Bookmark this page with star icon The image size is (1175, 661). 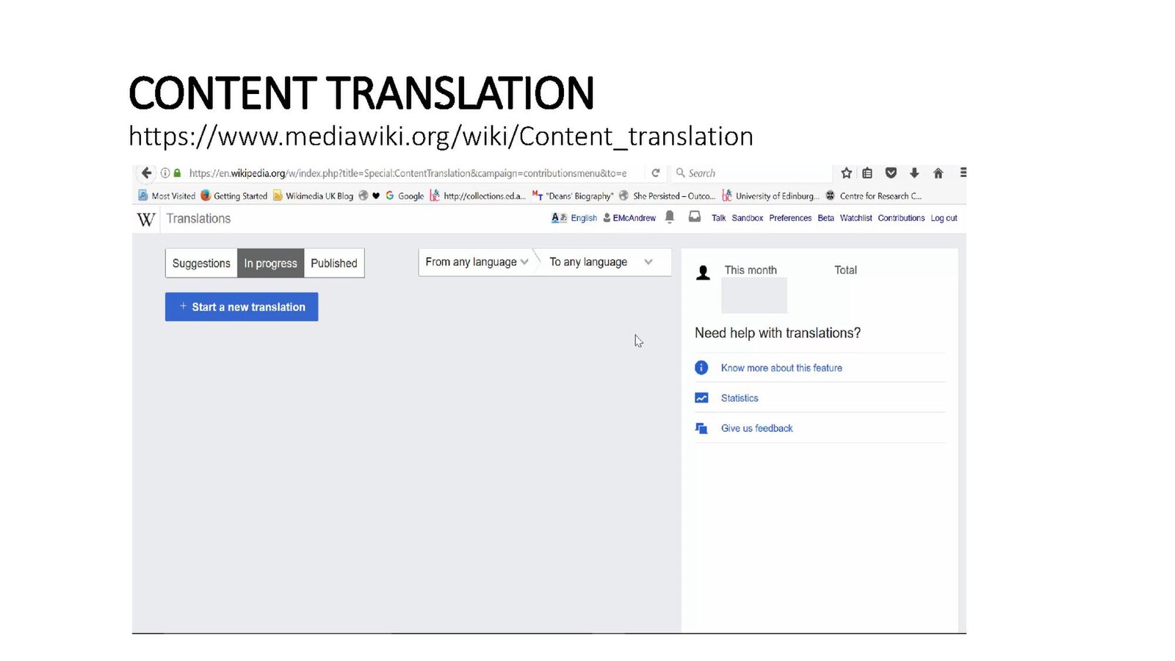point(846,173)
